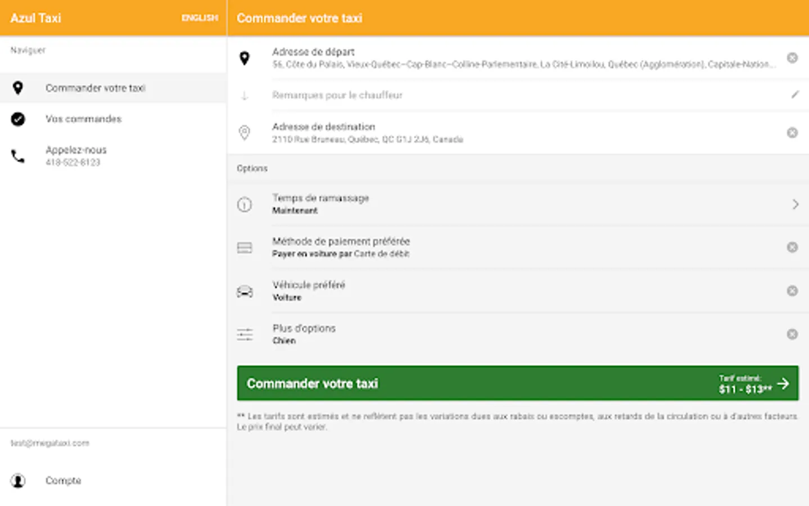Screen dimensions: 809x506
Task: Remove the preferred payment method
Action: (x=792, y=247)
